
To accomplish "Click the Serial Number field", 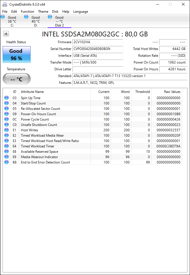I will 98,49.
